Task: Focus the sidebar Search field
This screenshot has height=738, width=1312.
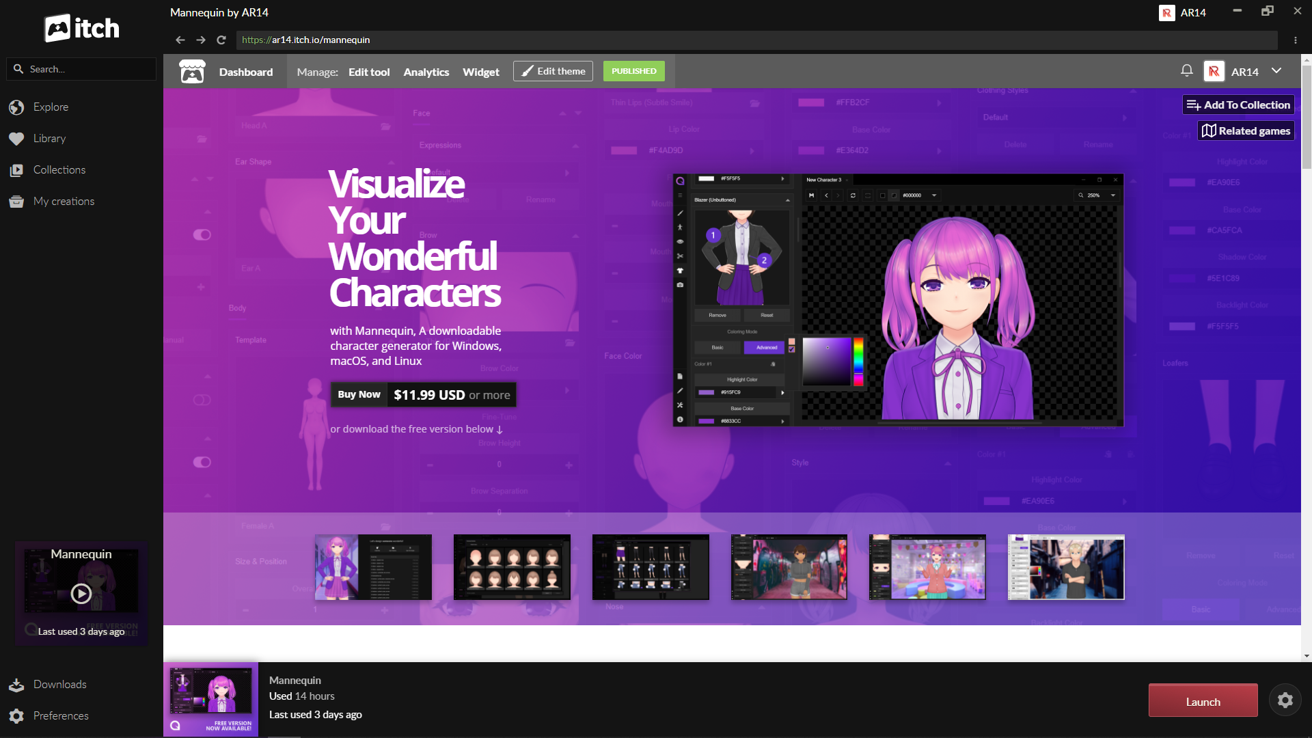Action: click(81, 69)
